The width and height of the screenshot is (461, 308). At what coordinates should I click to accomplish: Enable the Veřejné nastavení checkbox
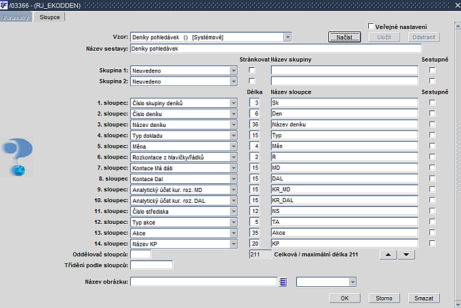coord(371,26)
